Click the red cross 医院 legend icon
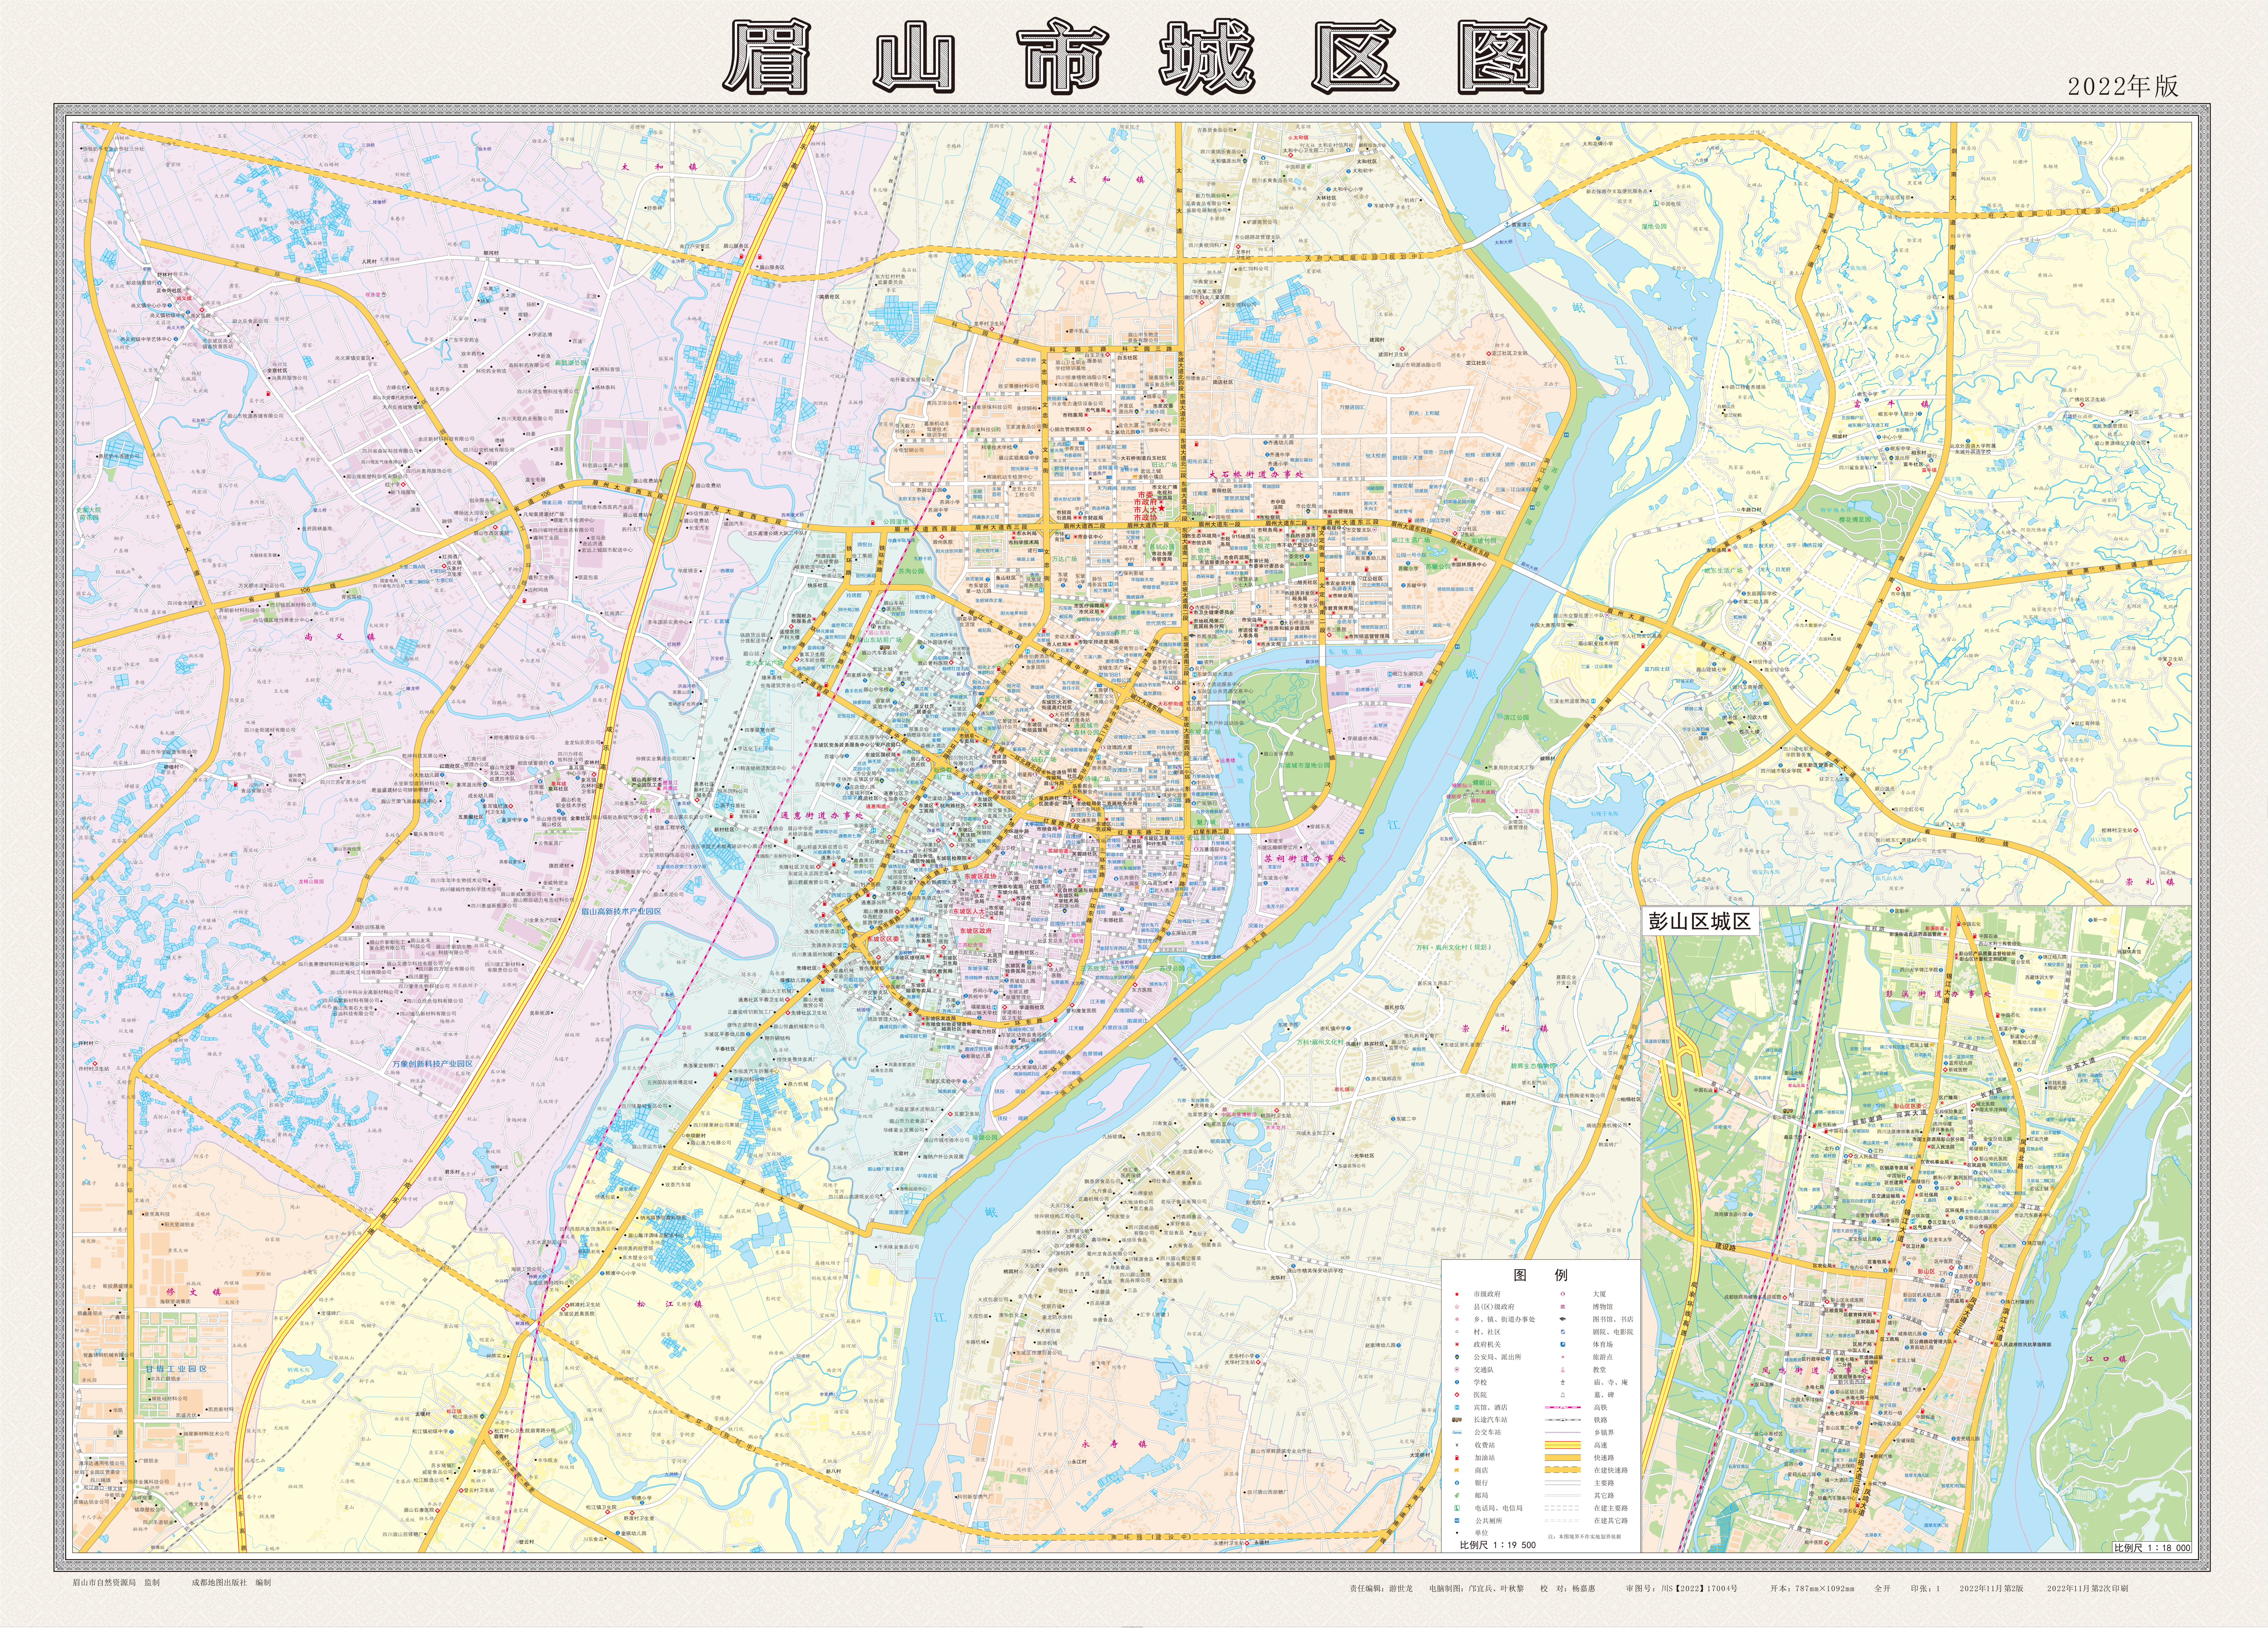The width and height of the screenshot is (2268, 1628). [1457, 1395]
